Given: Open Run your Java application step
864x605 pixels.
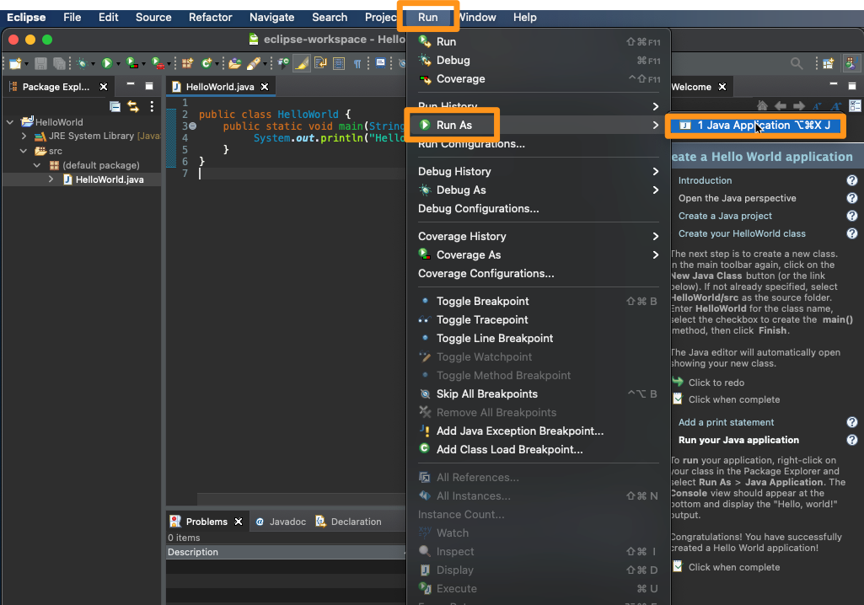Looking at the screenshot, I should [738, 440].
